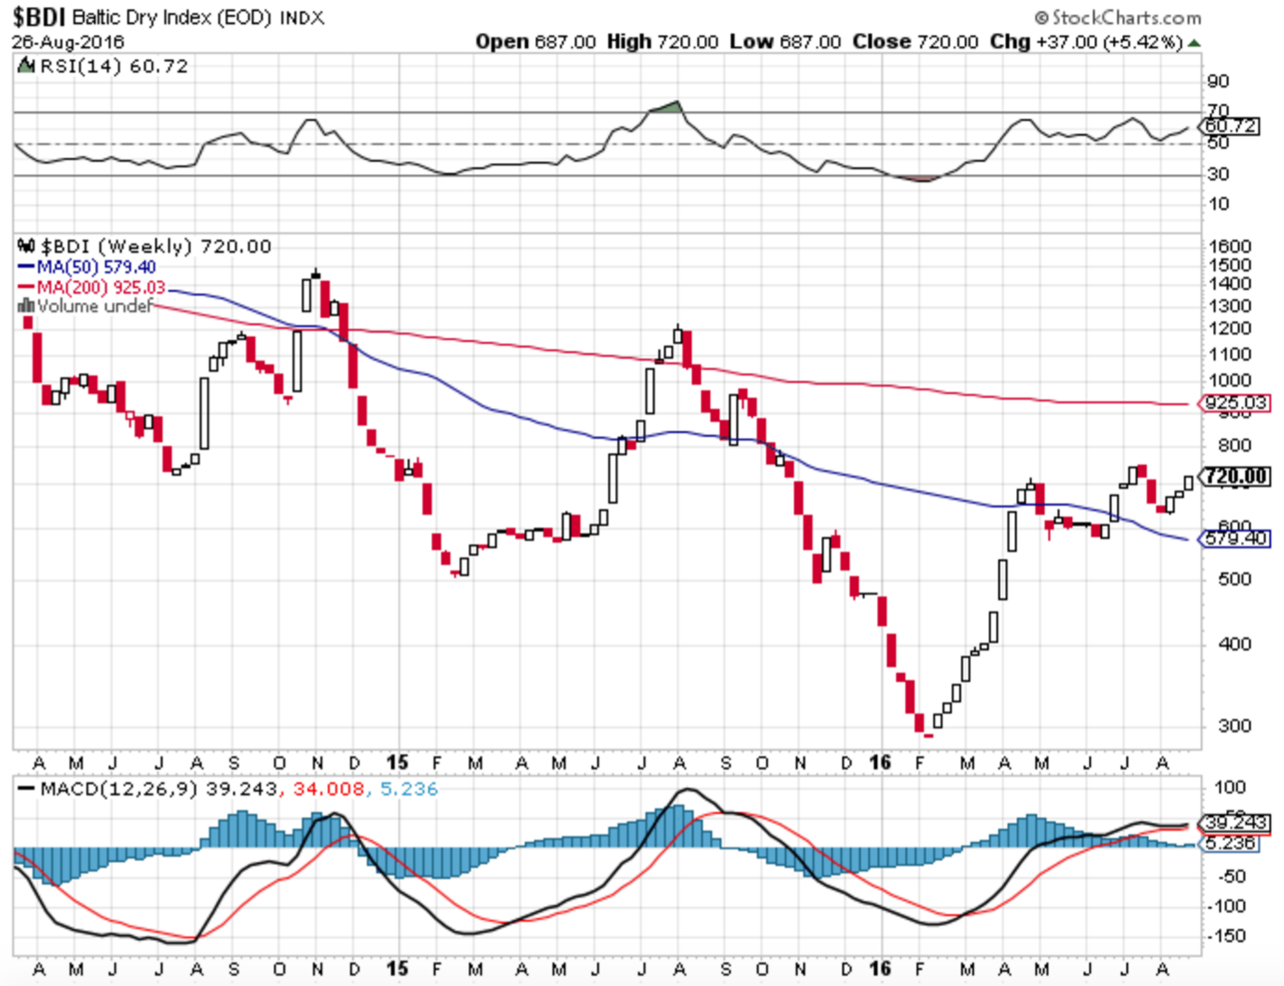The image size is (1284, 986).
Task: Click the 579.40 MA(50) tag on right axis
Action: click(1236, 539)
